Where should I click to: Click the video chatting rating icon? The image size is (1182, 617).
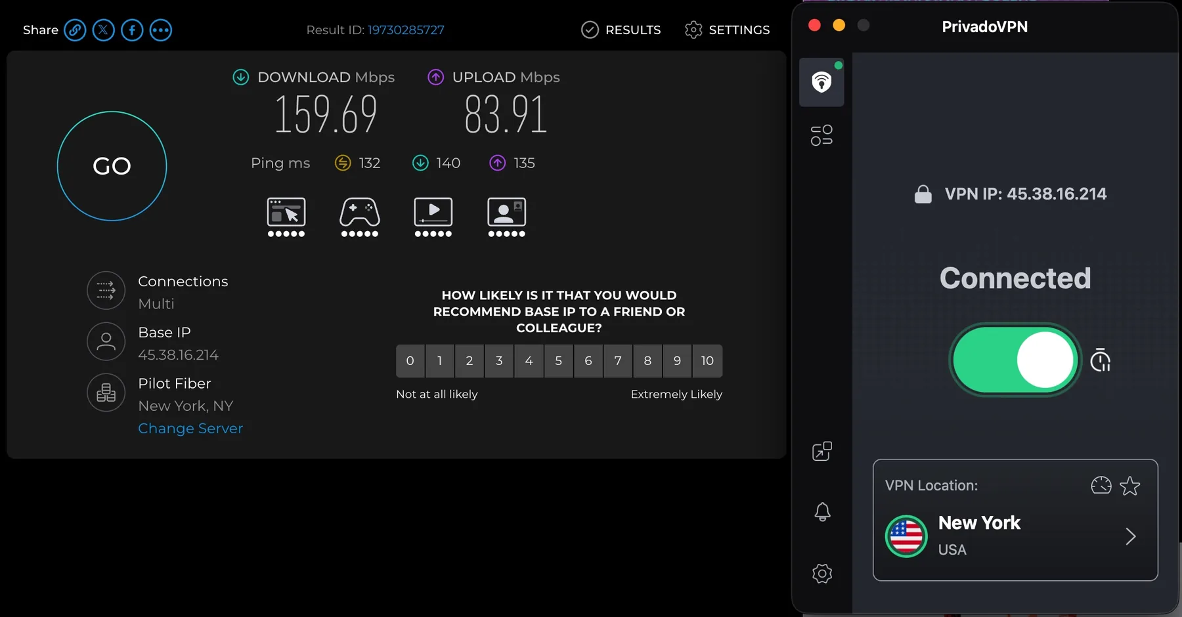507,217
